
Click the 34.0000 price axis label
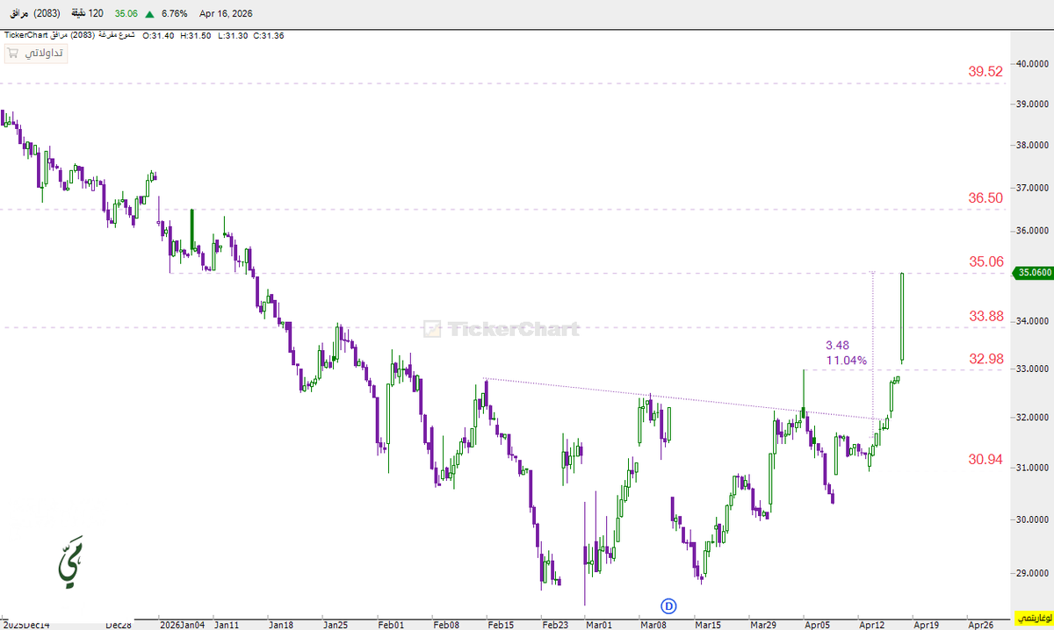pos(1034,321)
